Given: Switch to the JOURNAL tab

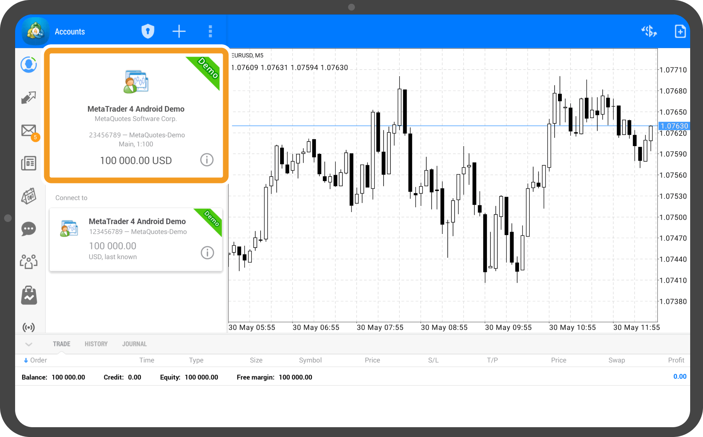Looking at the screenshot, I should pos(134,344).
